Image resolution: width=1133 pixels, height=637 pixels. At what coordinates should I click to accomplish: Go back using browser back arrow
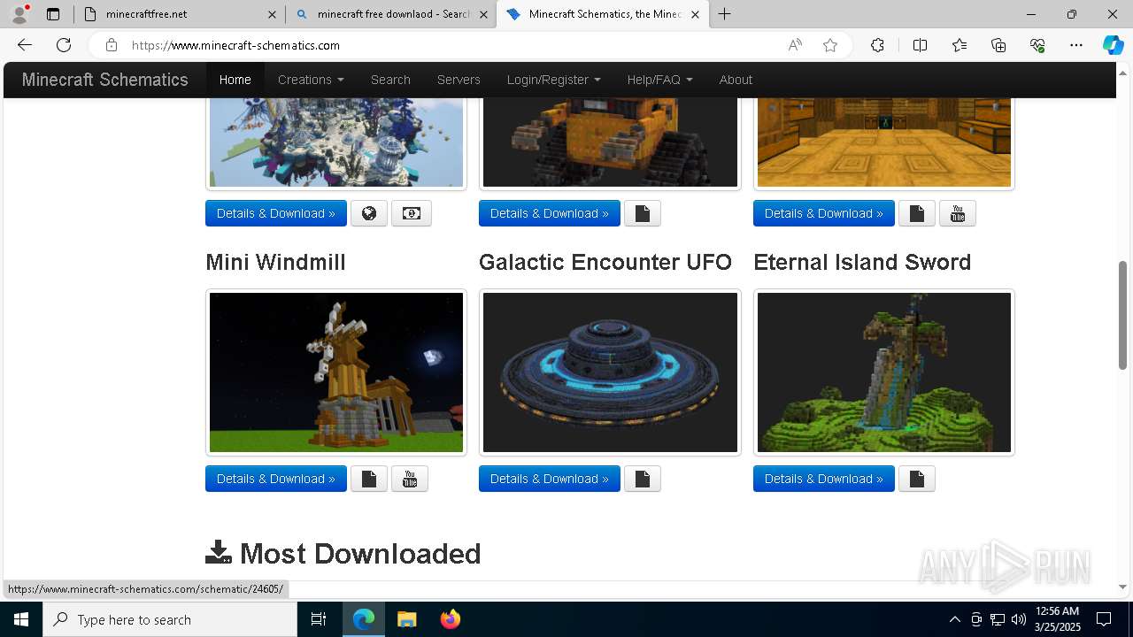point(25,45)
